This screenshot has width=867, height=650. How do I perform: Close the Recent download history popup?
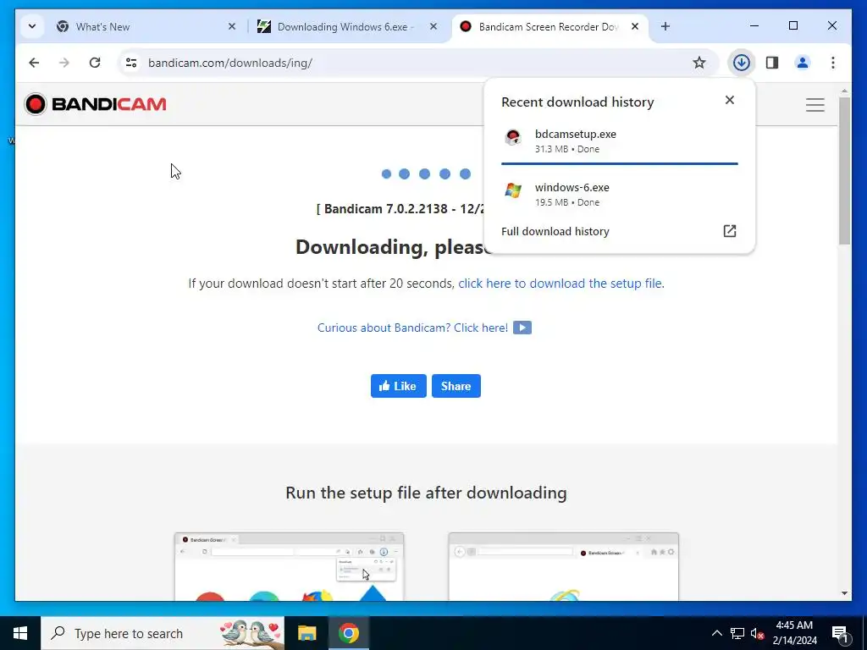(729, 100)
